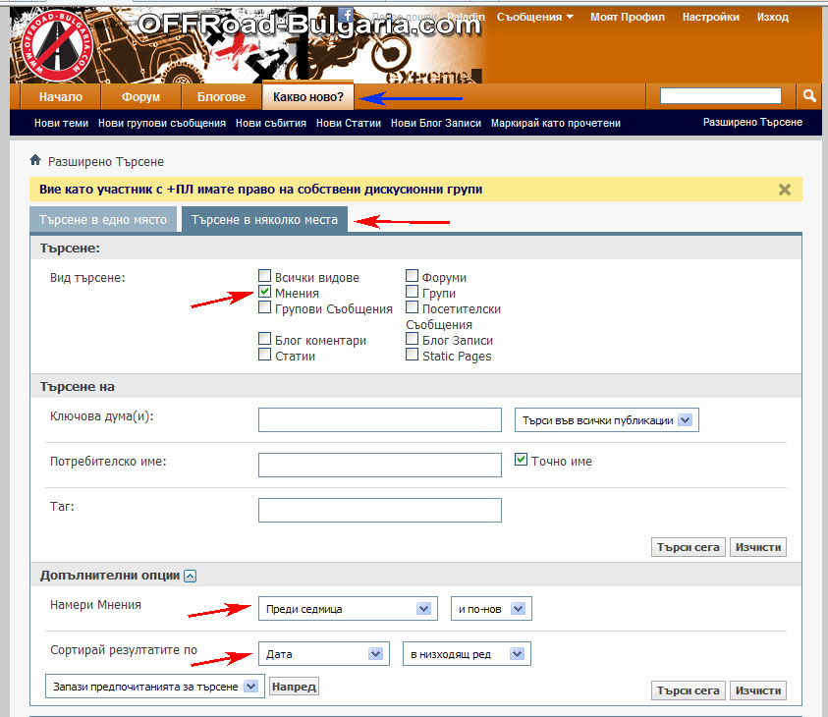Click upper Търси сега button
The height and width of the screenshot is (717, 828).
point(689,547)
